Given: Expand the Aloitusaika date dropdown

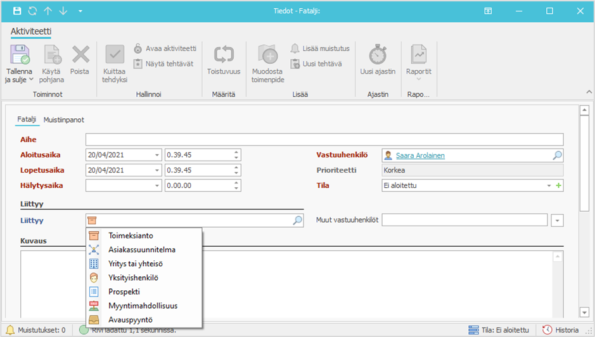Looking at the screenshot, I should 157,155.
